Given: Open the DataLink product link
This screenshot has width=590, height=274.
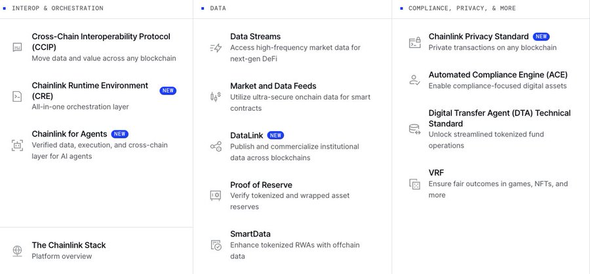Looking at the screenshot, I should coord(246,135).
